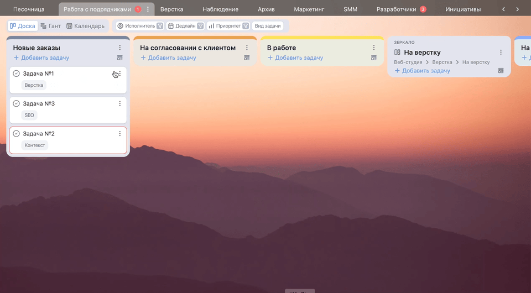Screen dimensions: 531x293
Task: Click the template icon in В работе column
Action: point(374,57)
